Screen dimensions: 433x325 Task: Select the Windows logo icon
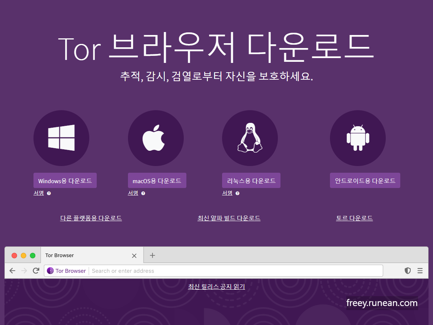click(61, 138)
